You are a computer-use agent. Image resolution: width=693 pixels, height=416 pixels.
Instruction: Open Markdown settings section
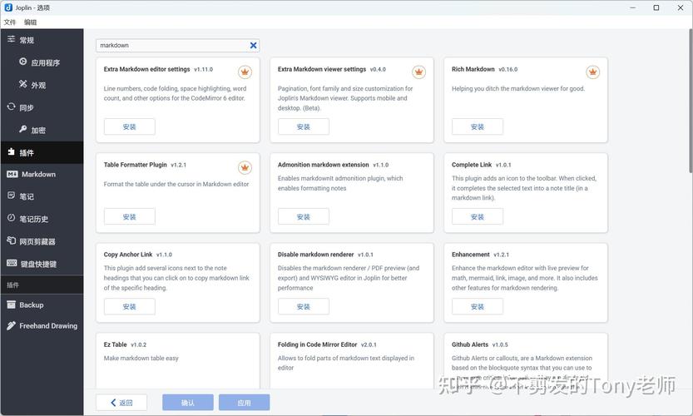[x=42, y=174]
